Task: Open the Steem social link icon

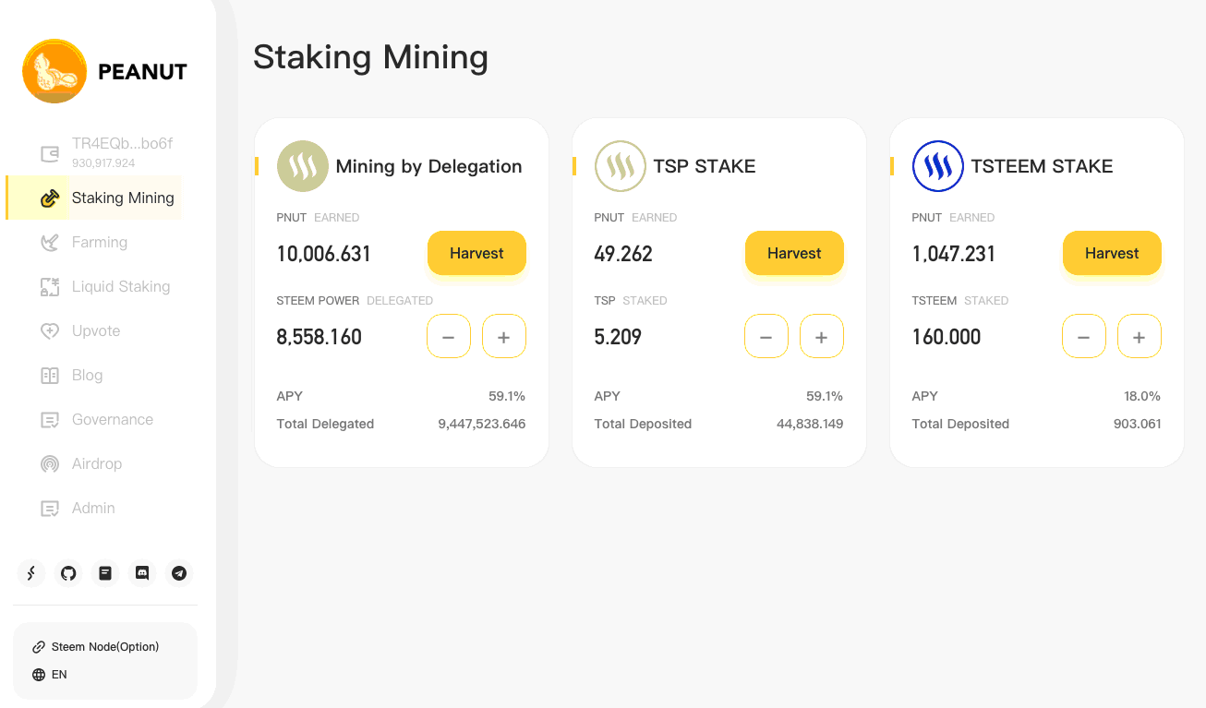Action: 31,573
